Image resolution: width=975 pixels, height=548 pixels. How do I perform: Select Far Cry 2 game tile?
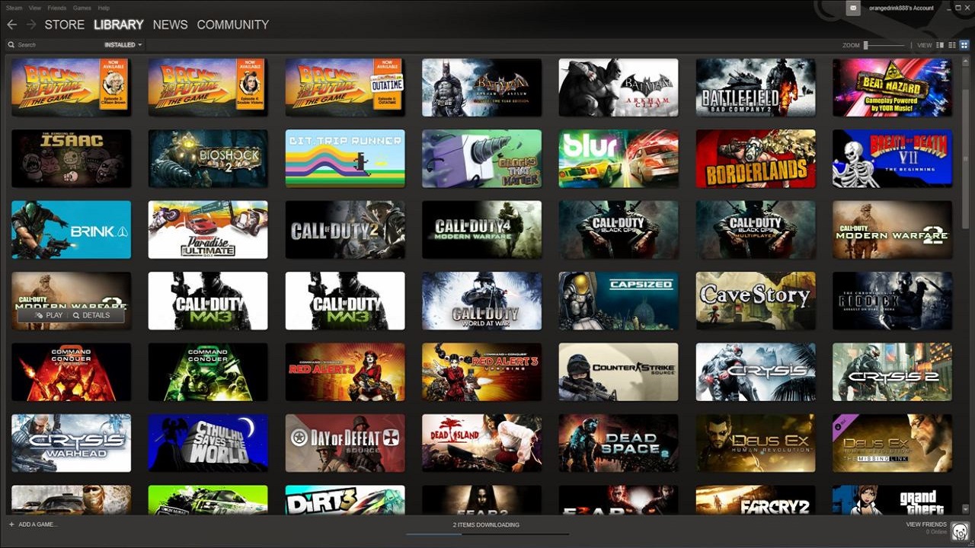click(x=756, y=500)
